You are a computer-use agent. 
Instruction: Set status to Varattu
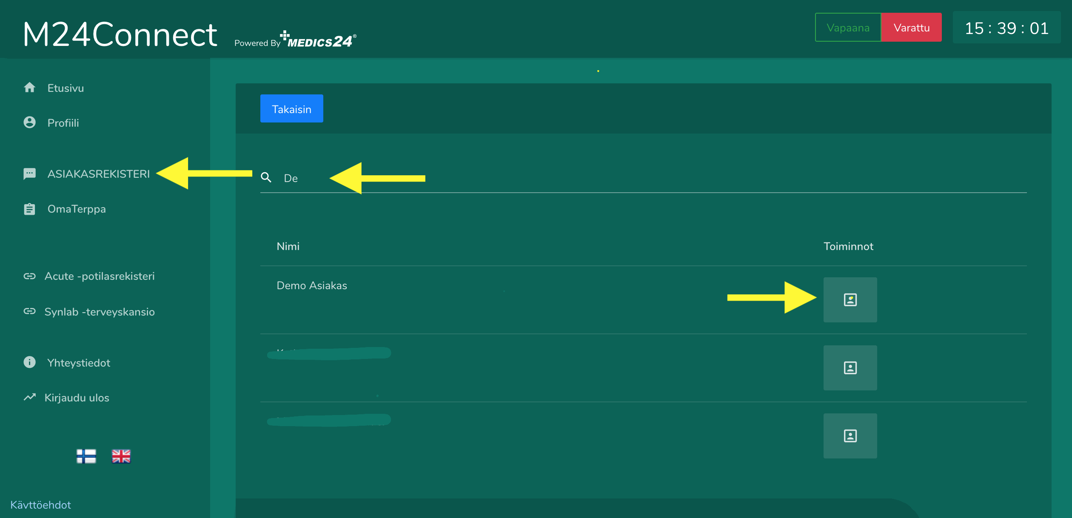(911, 28)
